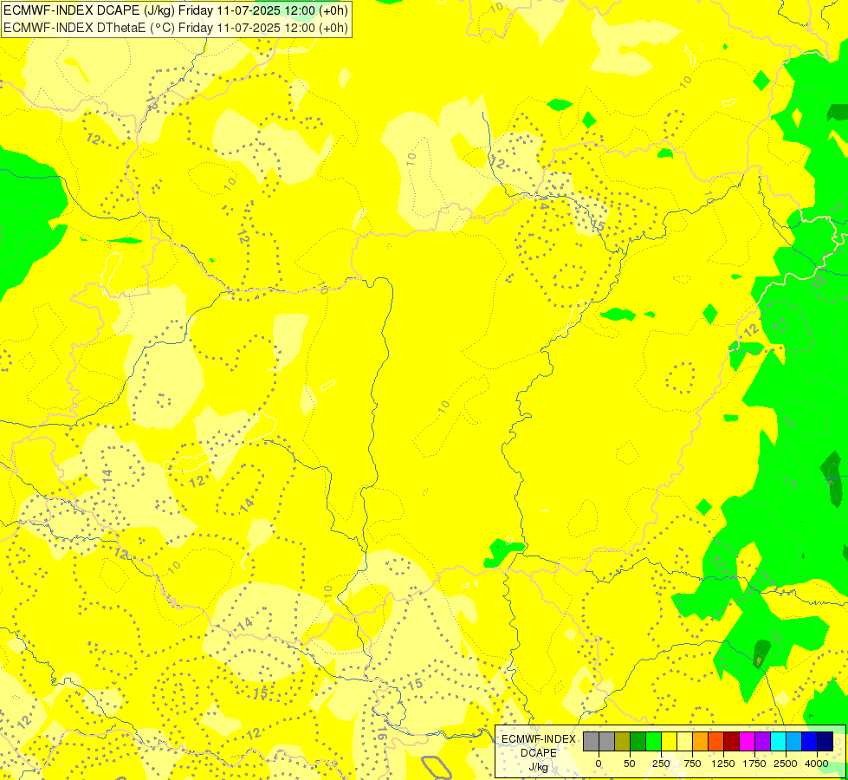
Task: Click the DCAPE label in the legend
Action: tap(538, 753)
